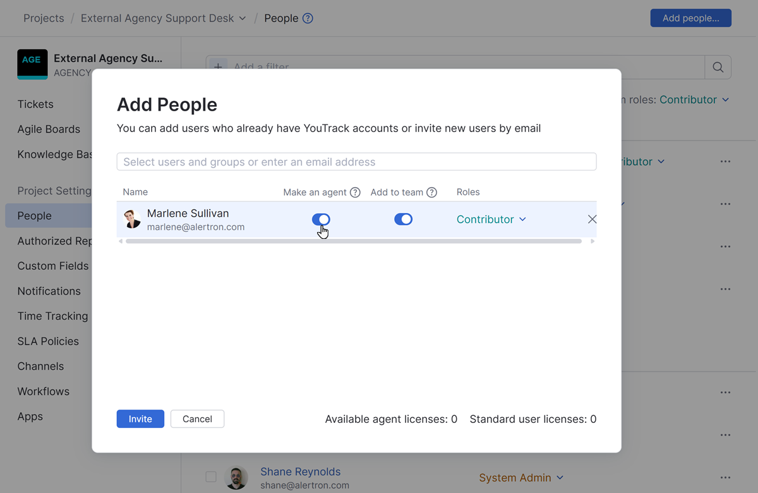Image resolution: width=758 pixels, height=493 pixels.
Task: Click the Invite button
Action: [x=140, y=419]
